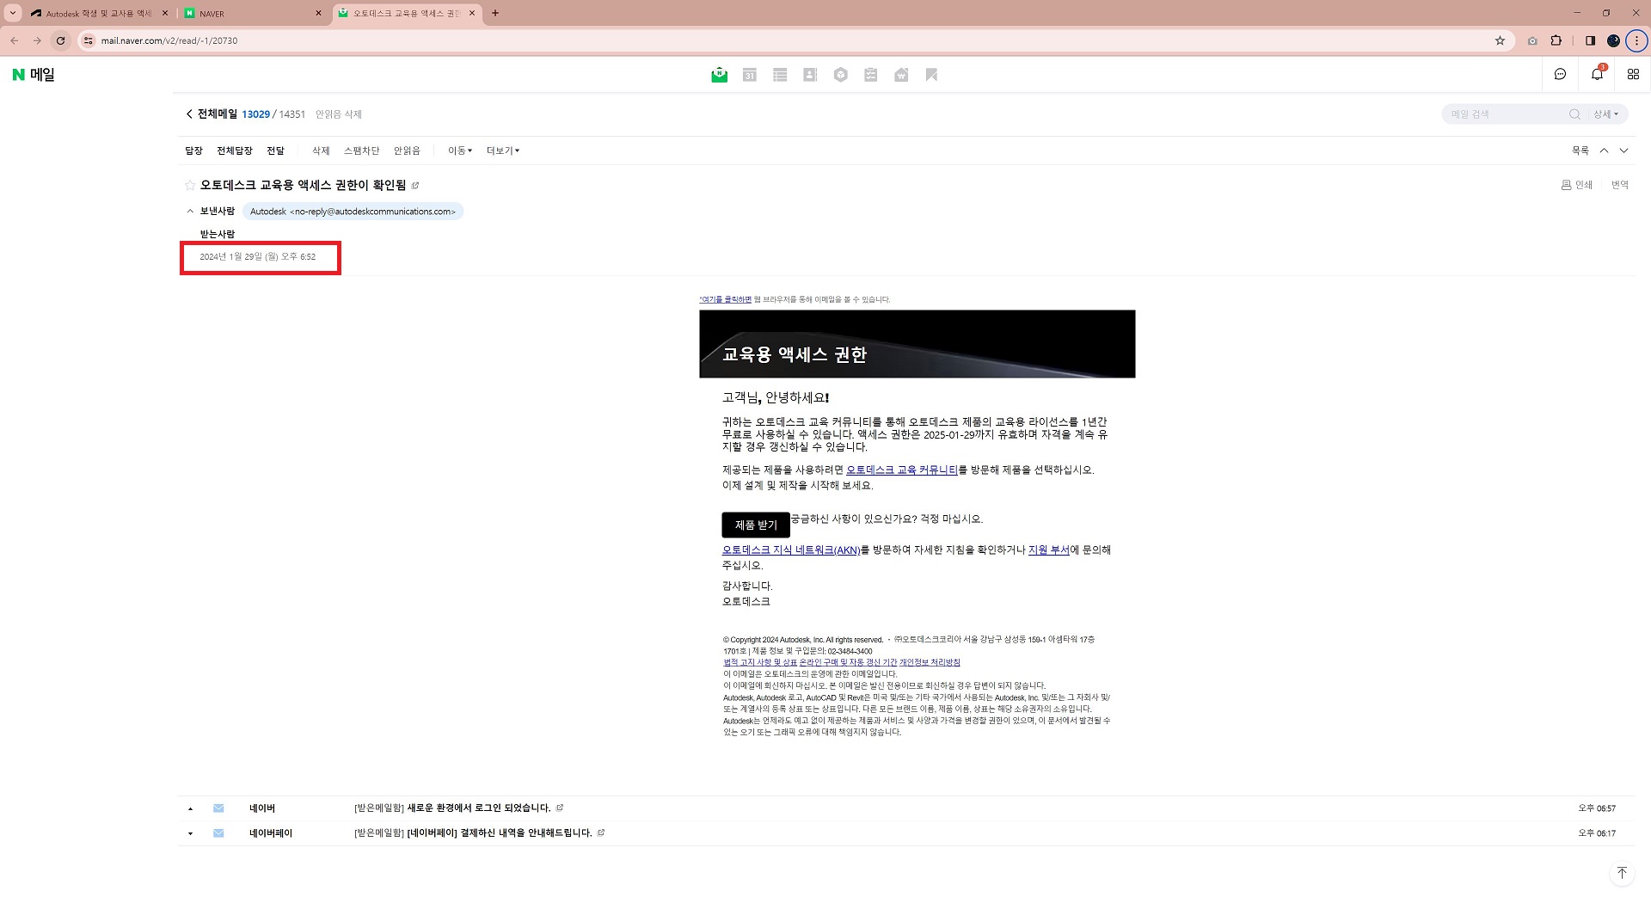The width and height of the screenshot is (1651, 903).
Task: Click the mail search magnifier icon
Action: coord(1574,114)
